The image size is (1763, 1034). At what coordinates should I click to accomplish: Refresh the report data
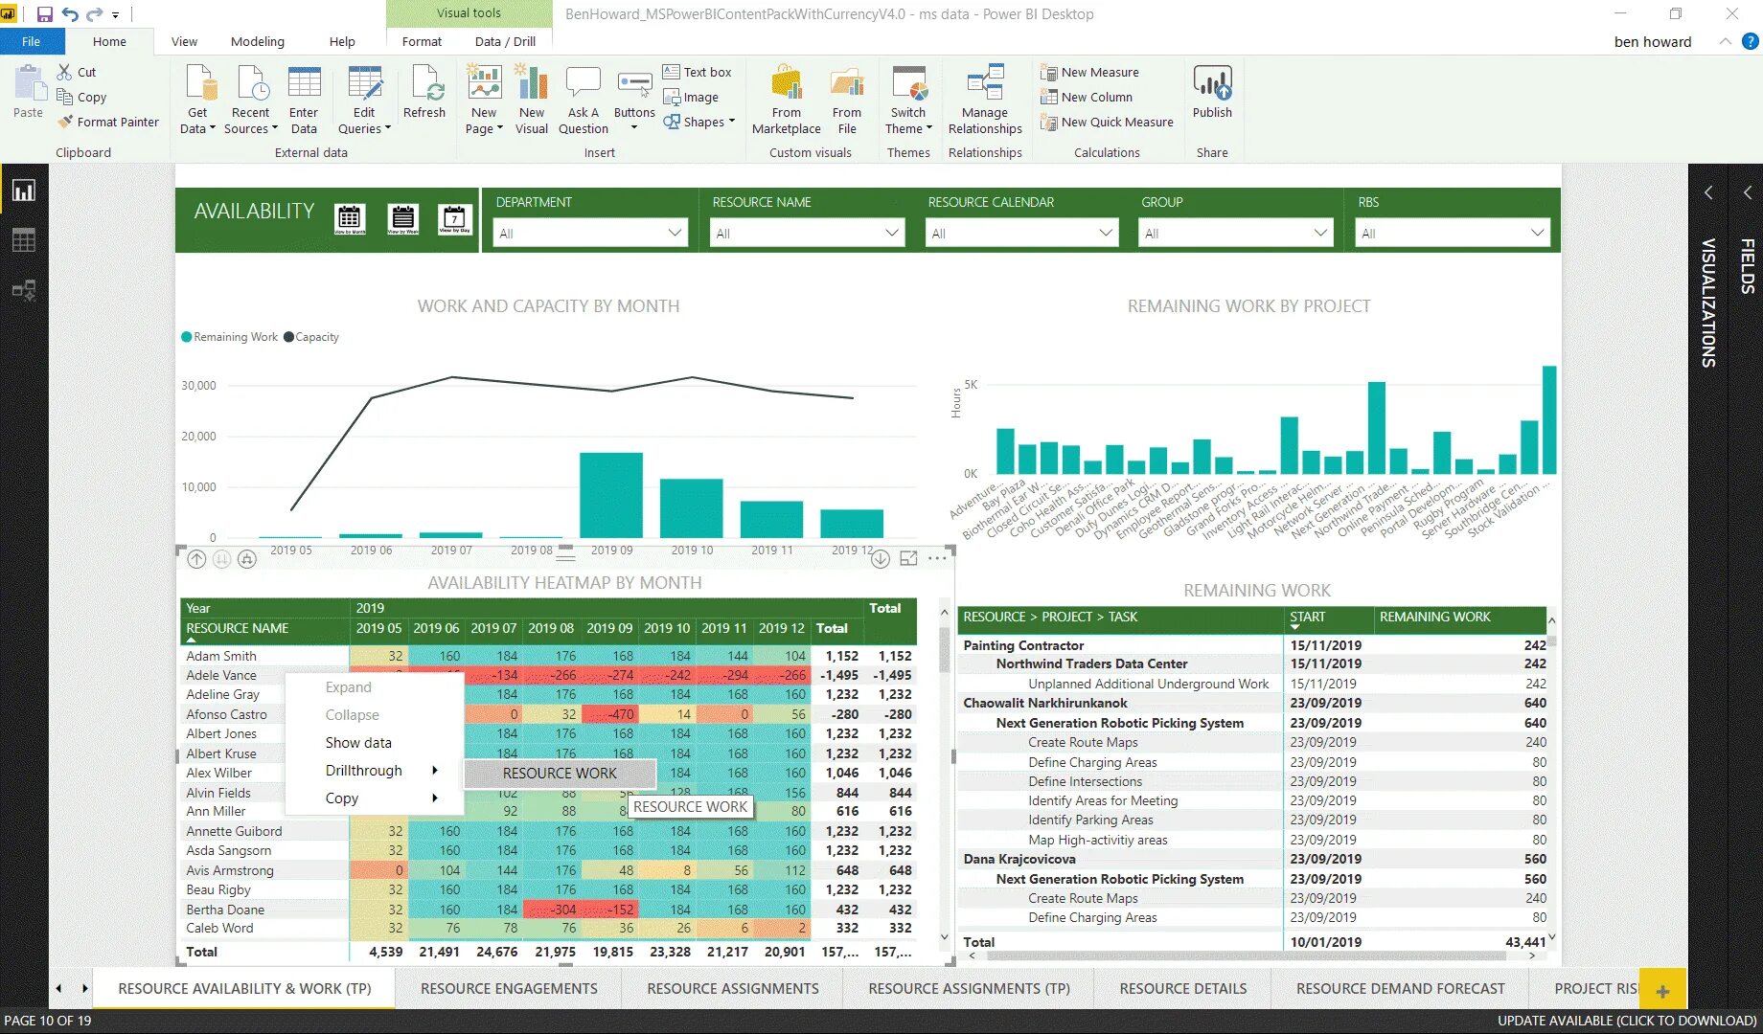(424, 93)
